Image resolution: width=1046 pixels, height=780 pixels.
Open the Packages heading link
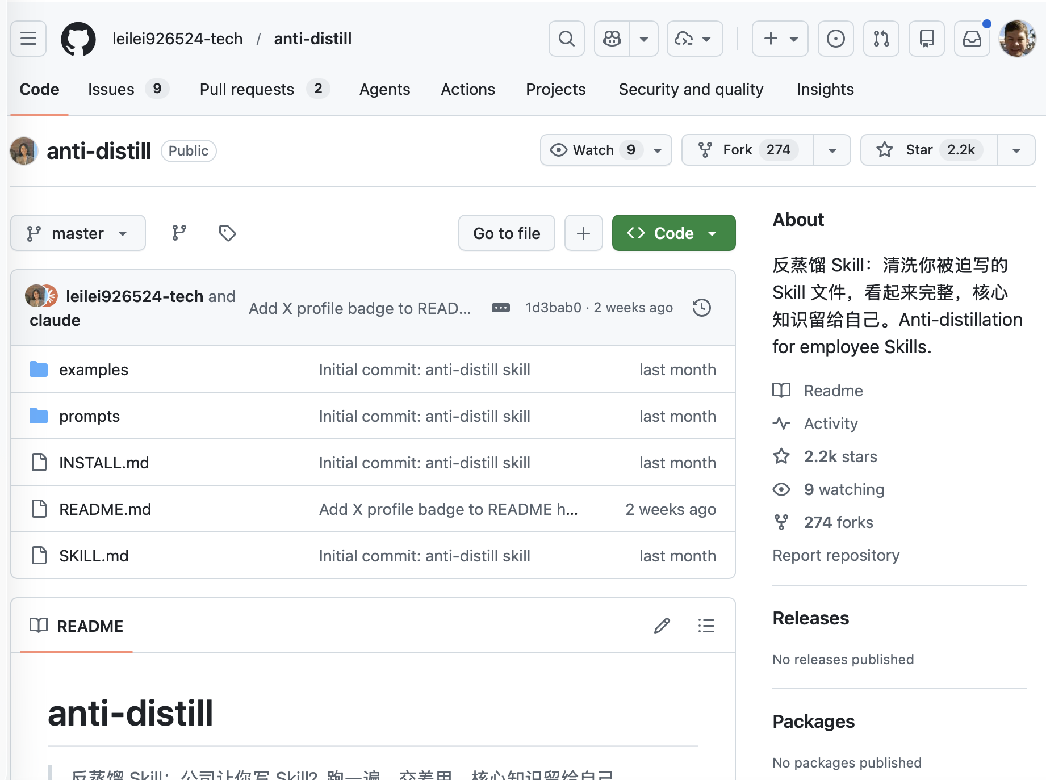[814, 722]
